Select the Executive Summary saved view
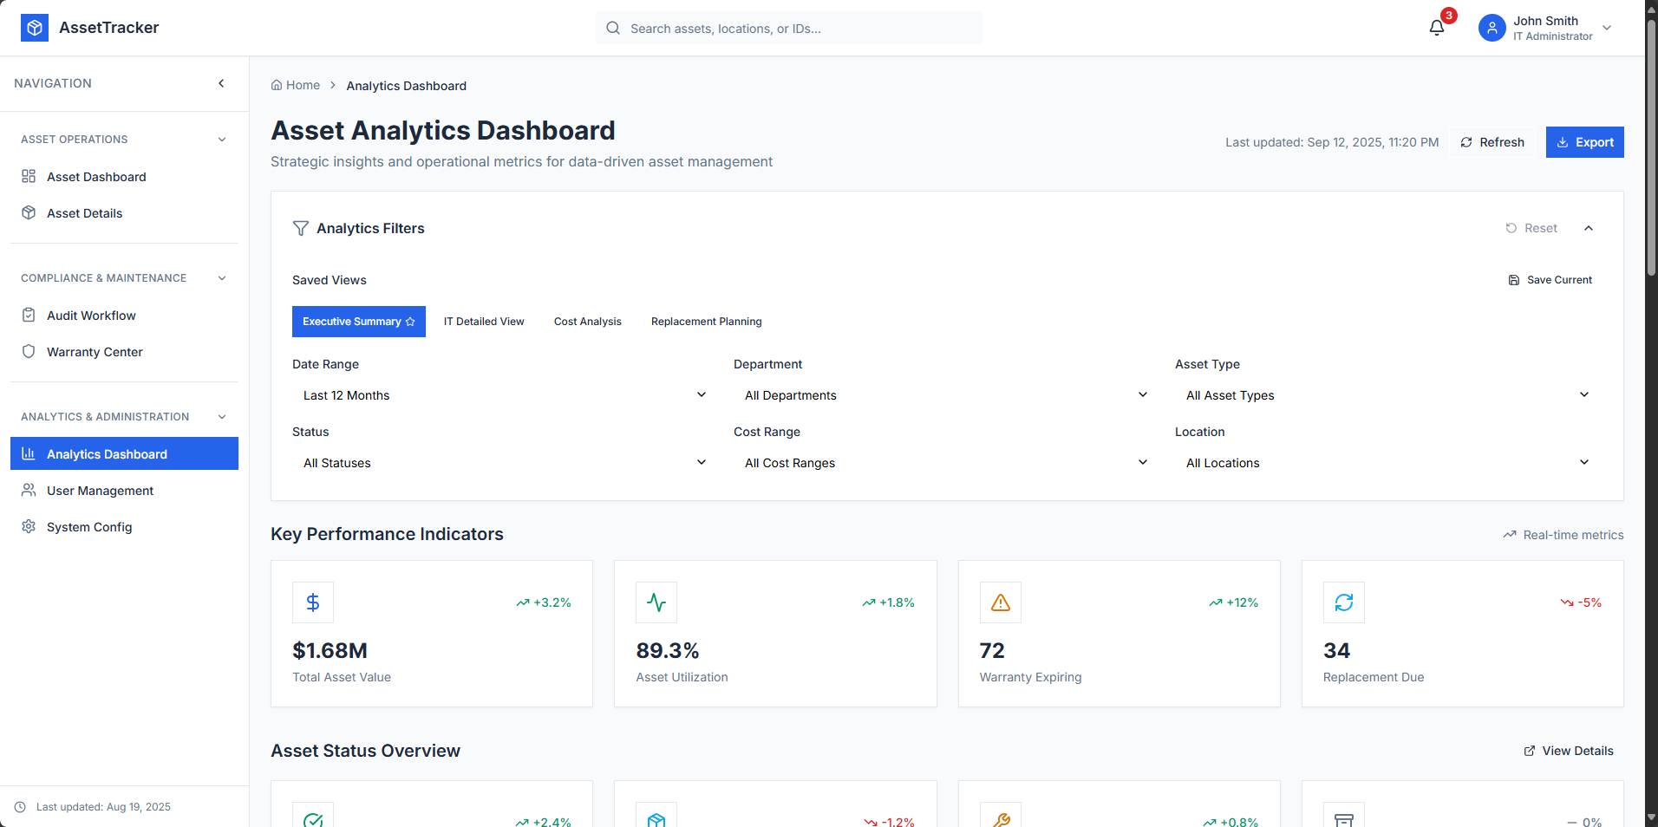Screen dimensions: 1658x827 coord(359,322)
